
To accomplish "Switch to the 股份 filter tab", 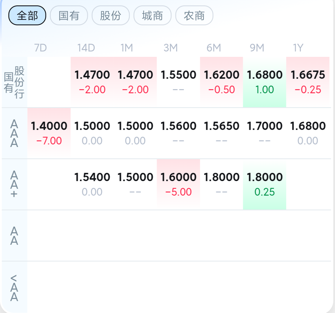I will [x=111, y=15].
